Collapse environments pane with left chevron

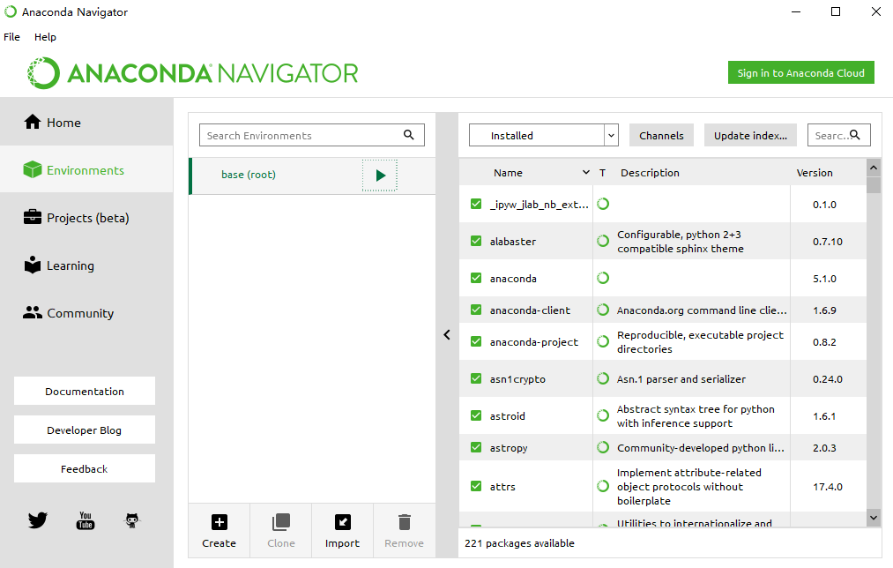pos(447,335)
